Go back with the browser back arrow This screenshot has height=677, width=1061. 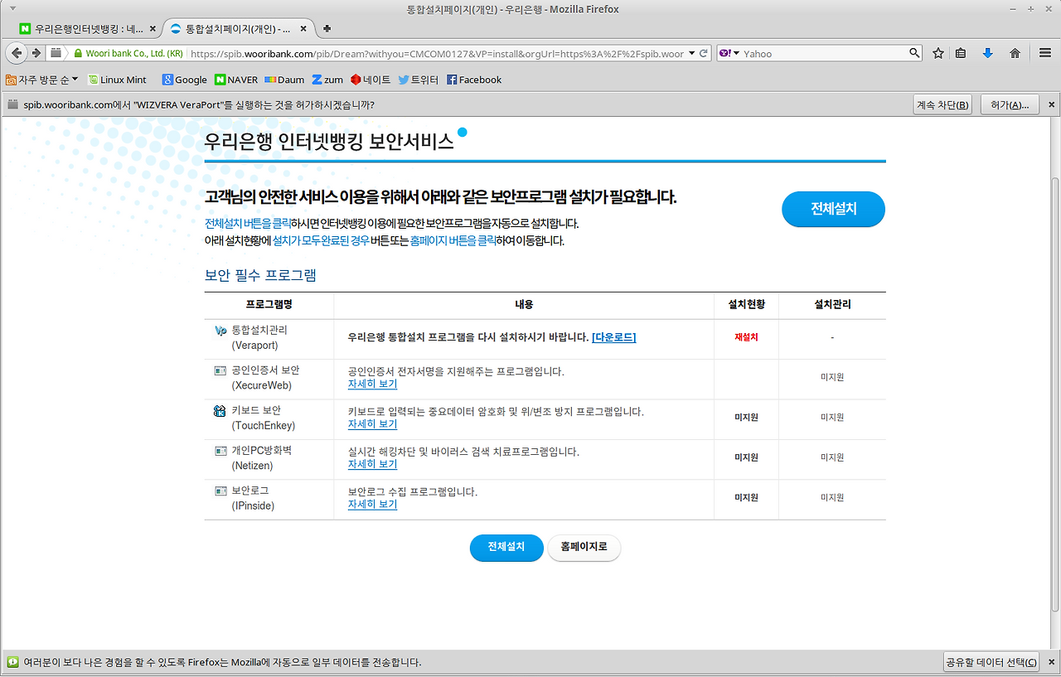tap(17, 53)
